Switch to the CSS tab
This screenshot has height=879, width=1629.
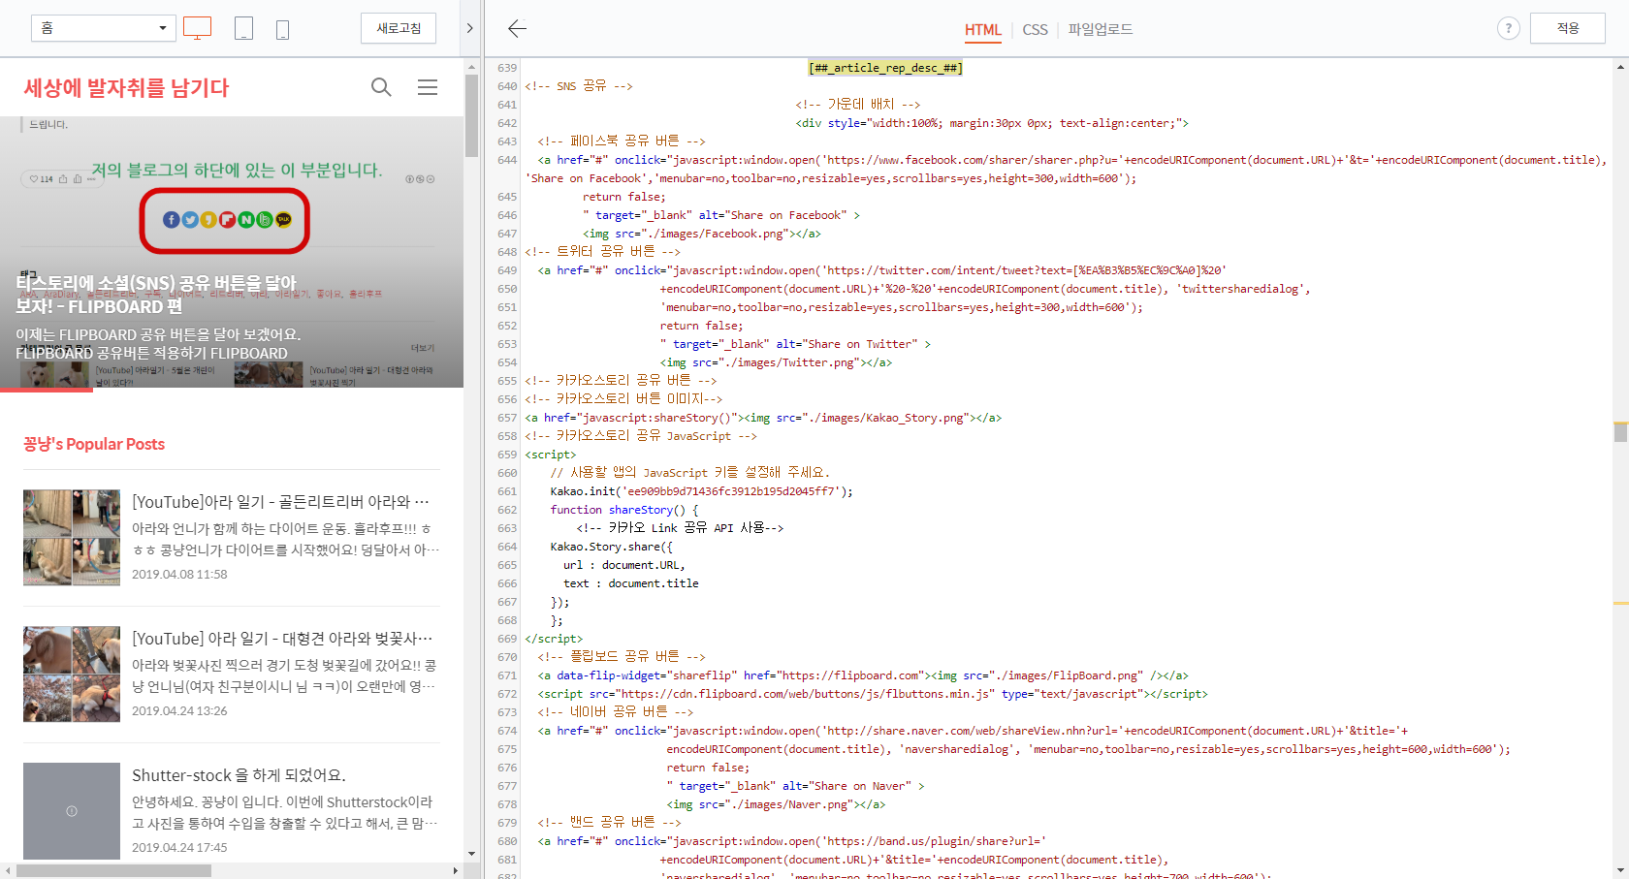[x=1035, y=29]
